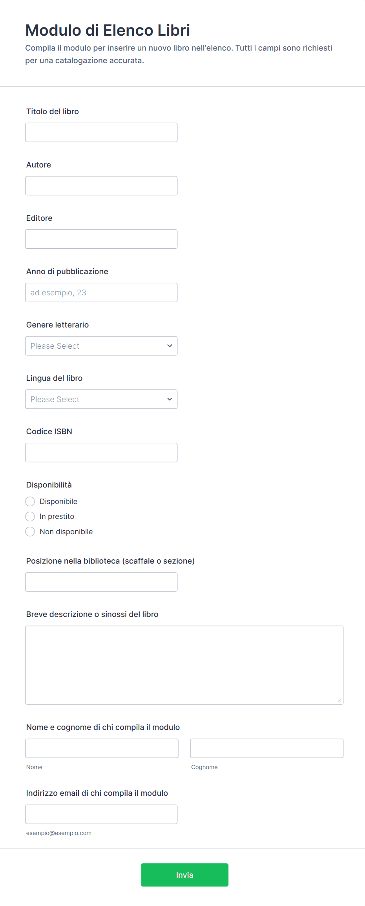Focus the Nome first name field
365x906 pixels.
point(102,748)
